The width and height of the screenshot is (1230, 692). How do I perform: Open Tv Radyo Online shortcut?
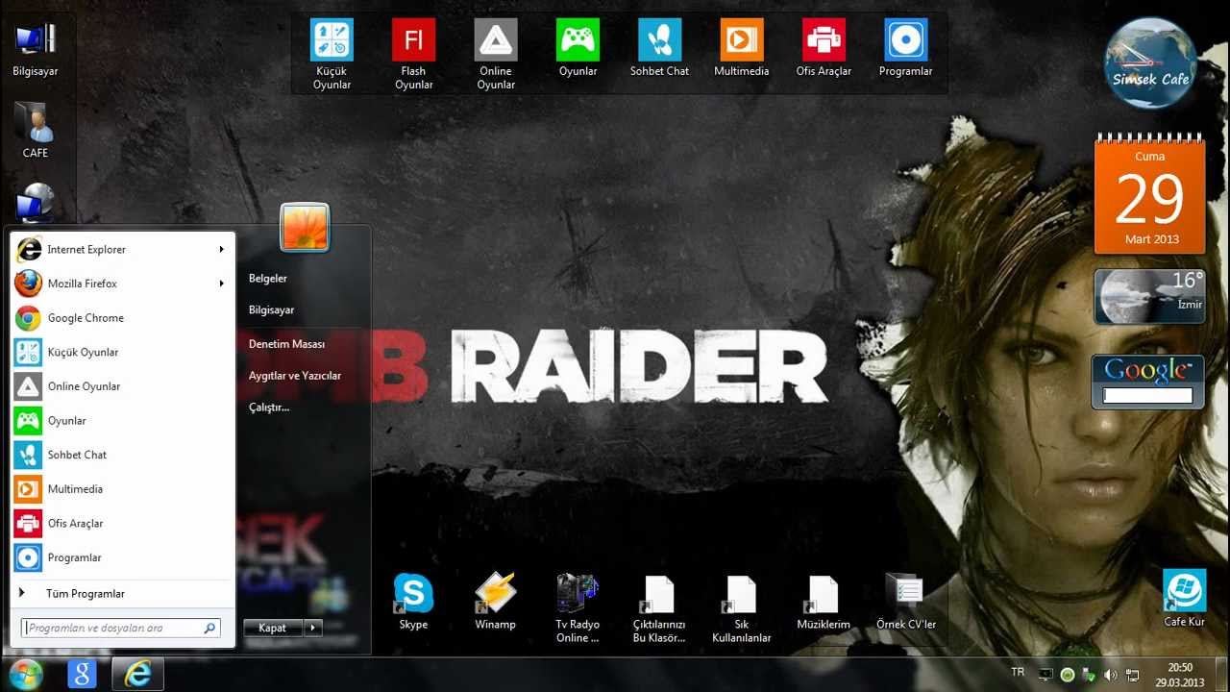[578, 608]
